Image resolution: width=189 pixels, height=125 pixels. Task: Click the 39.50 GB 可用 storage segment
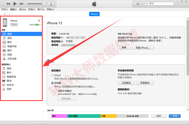[132, 116]
